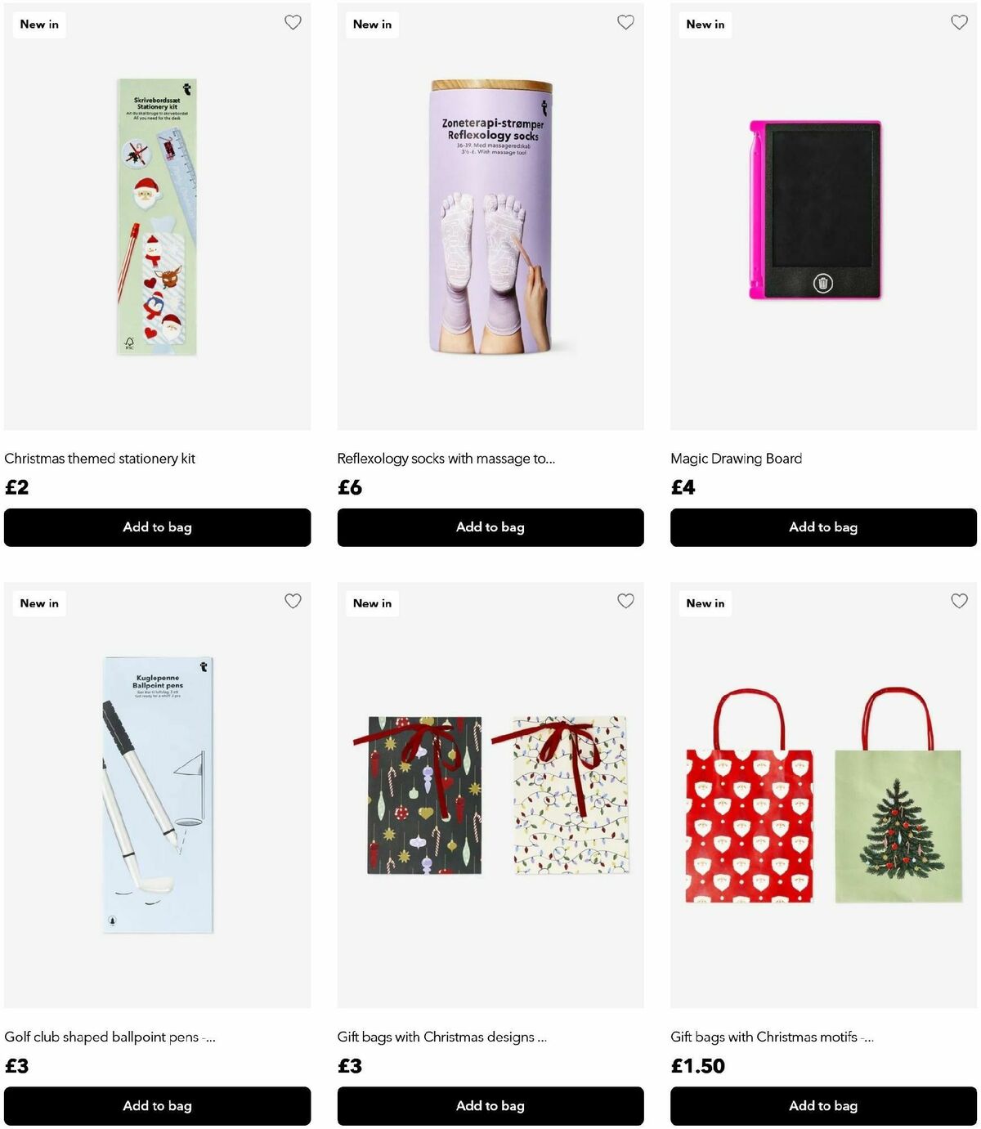Wishlist the gift bags with Christmas designs
Screen dimensions: 981x1129
(x=625, y=601)
